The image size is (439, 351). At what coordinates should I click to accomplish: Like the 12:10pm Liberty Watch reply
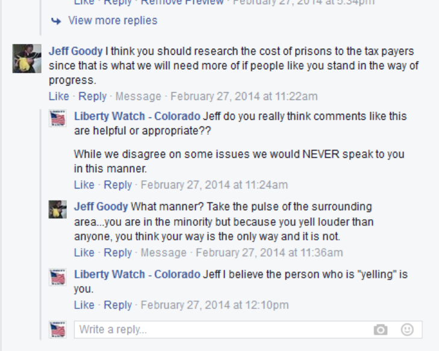(84, 305)
